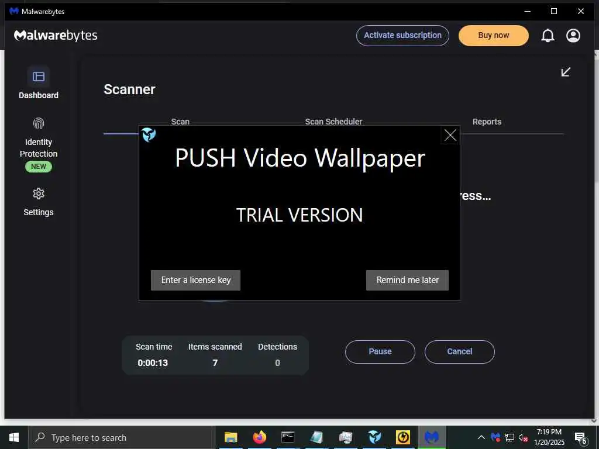Switch to the Reports tab
This screenshot has width=599, height=449.
(x=487, y=122)
